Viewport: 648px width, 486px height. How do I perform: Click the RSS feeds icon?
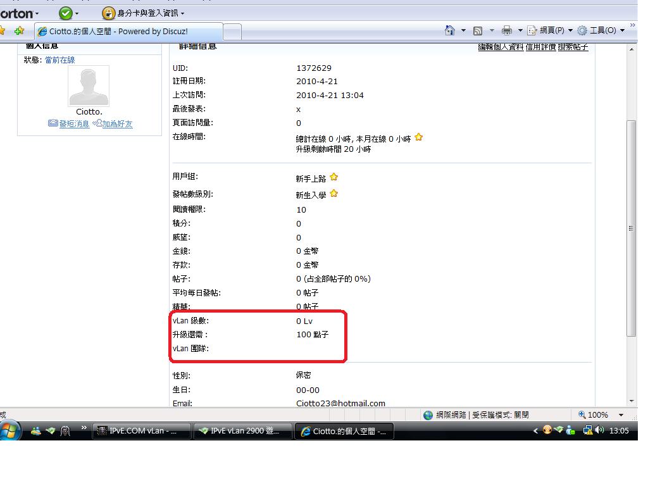tap(478, 30)
